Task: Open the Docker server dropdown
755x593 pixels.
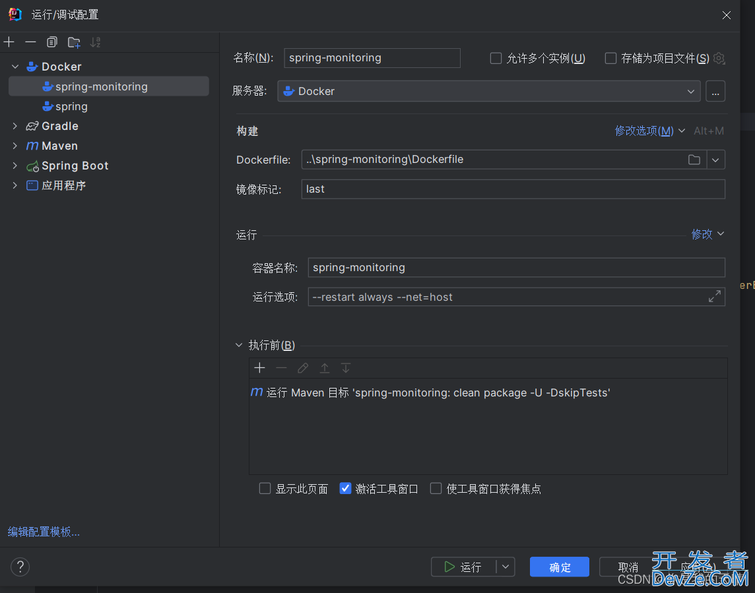Action: [489, 92]
